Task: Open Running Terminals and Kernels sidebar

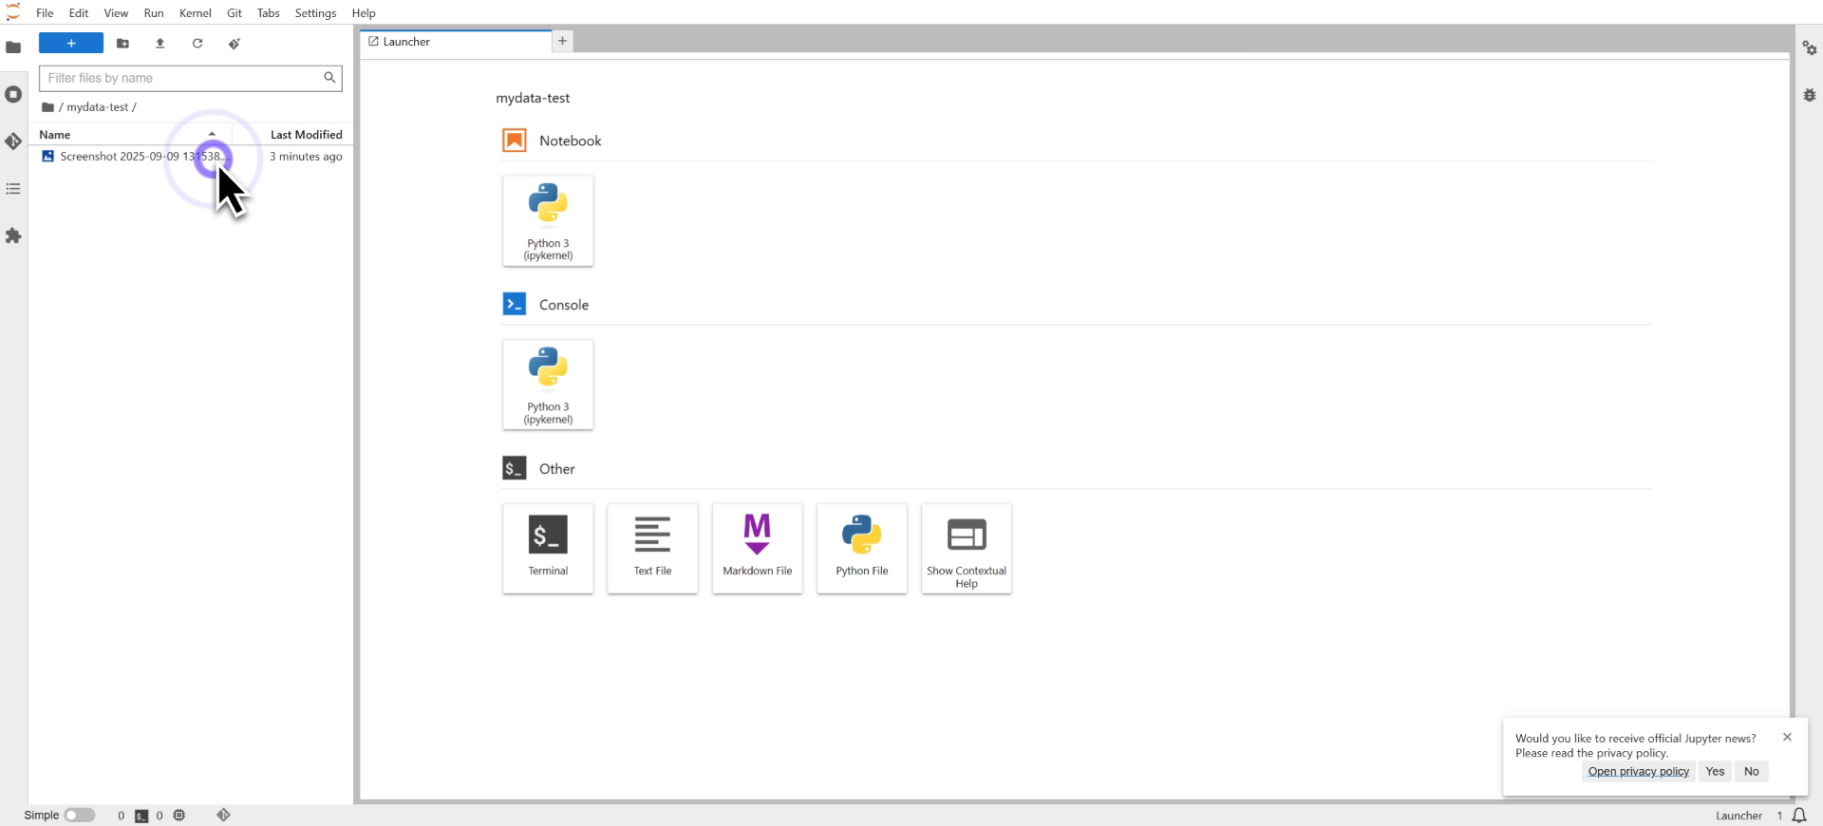Action: tap(13, 94)
